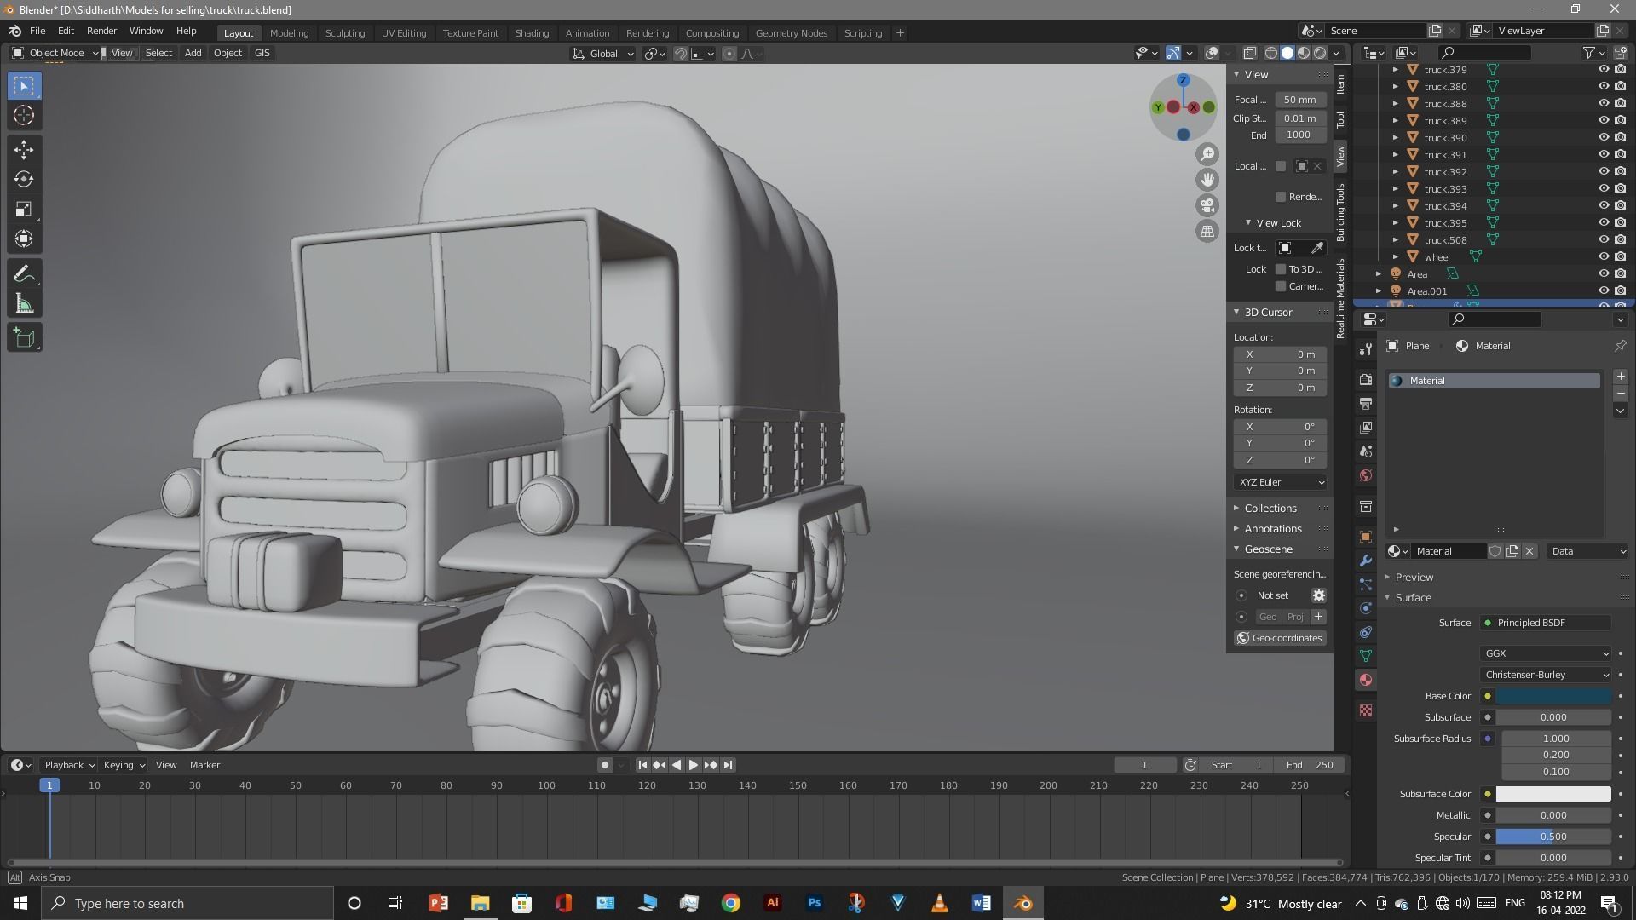Open GGX distribution dropdown

(1546, 653)
